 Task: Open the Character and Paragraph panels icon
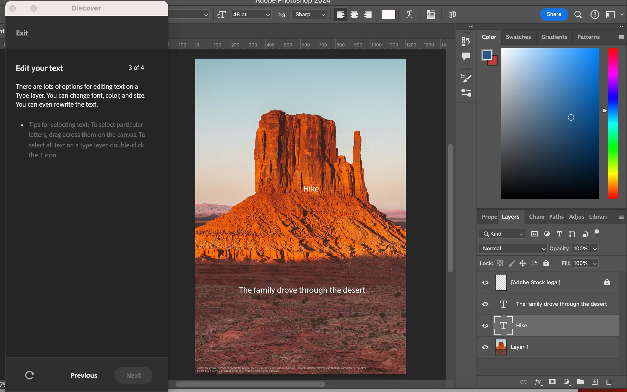coord(431,14)
